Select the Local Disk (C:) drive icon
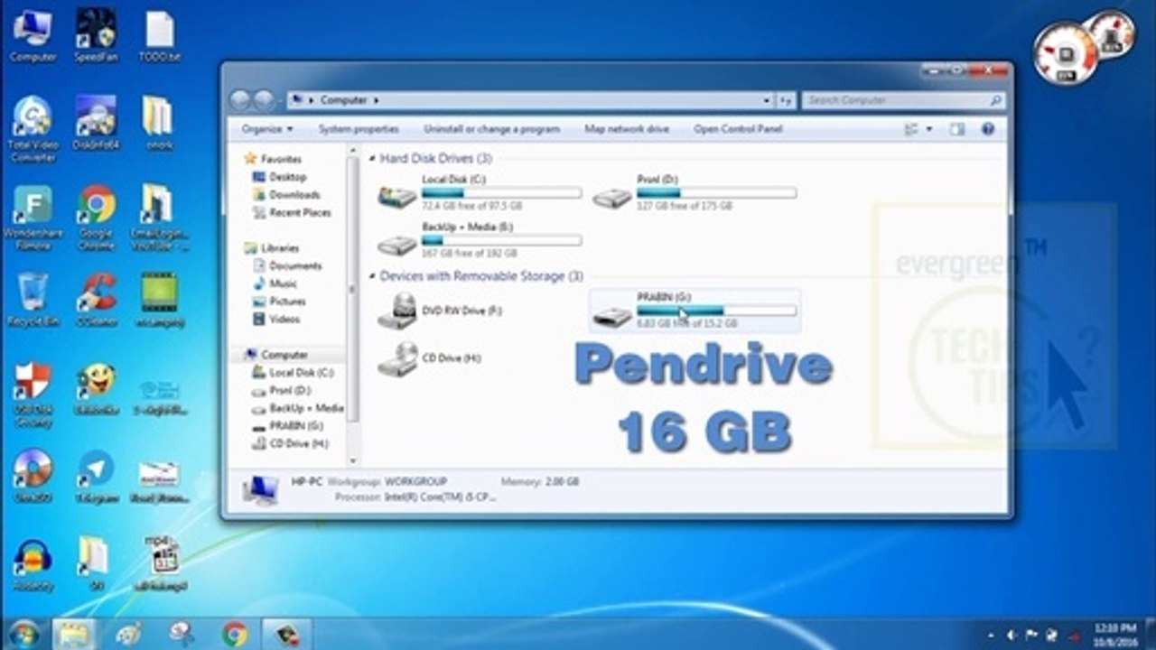 pyautogui.click(x=397, y=196)
